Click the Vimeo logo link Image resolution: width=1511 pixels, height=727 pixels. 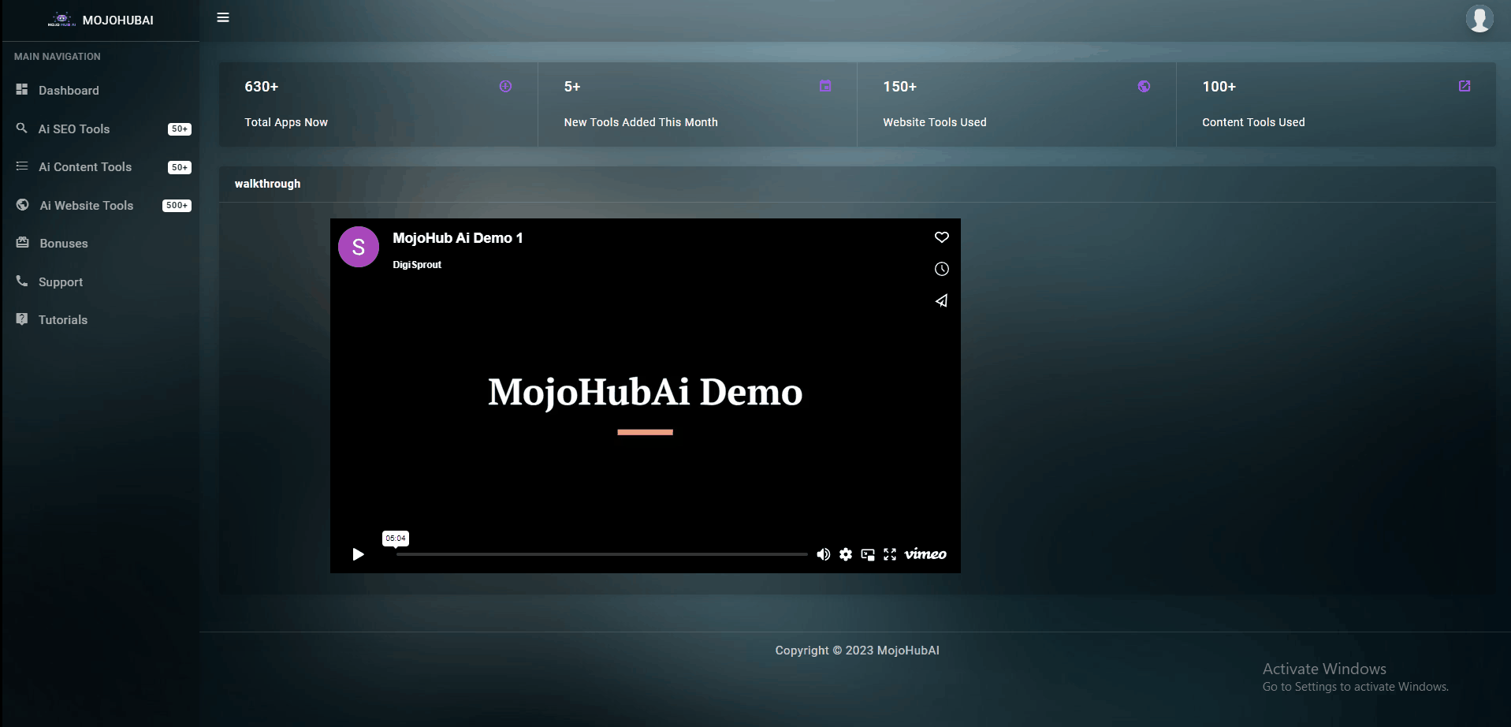coord(925,554)
